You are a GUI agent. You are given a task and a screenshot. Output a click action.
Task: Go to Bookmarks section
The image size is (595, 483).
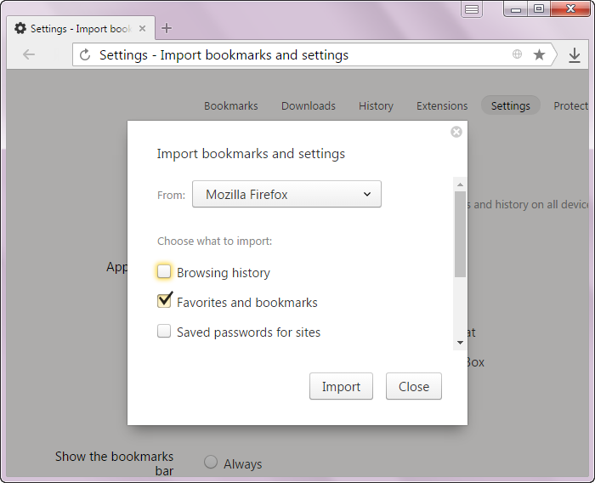tap(230, 106)
